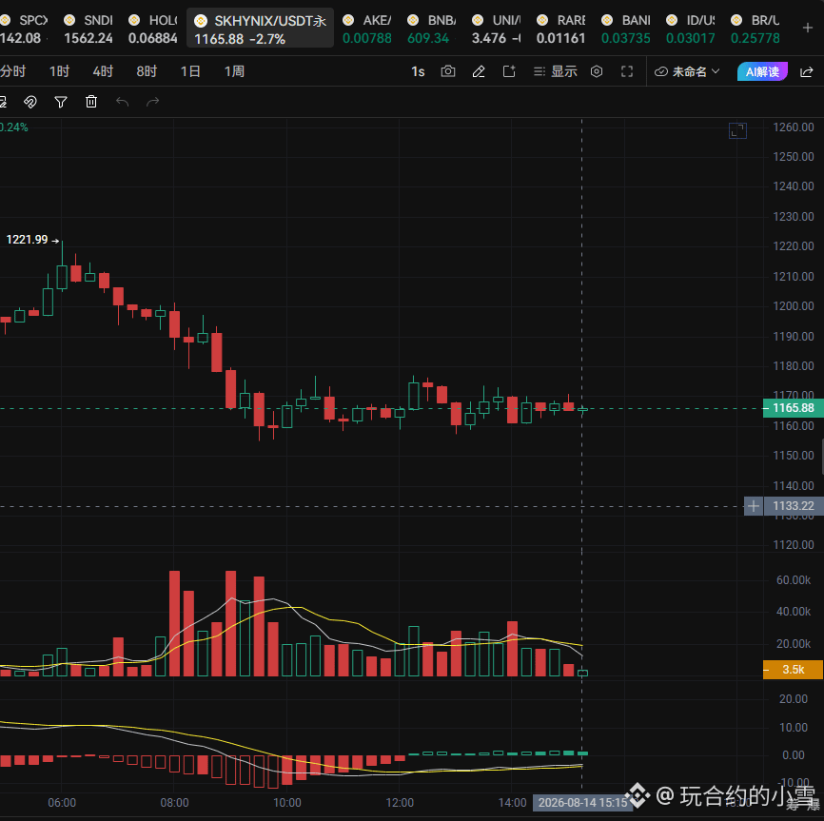Screen dimensions: 824x821
Task: Click the crosshair price label 1133.22
Action: click(793, 506)
